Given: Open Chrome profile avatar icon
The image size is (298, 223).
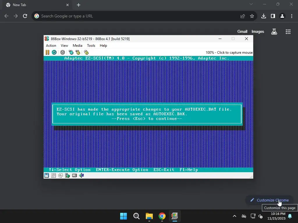Looking at the screenshot, I should pyautogui.click(x=282, y=16).
